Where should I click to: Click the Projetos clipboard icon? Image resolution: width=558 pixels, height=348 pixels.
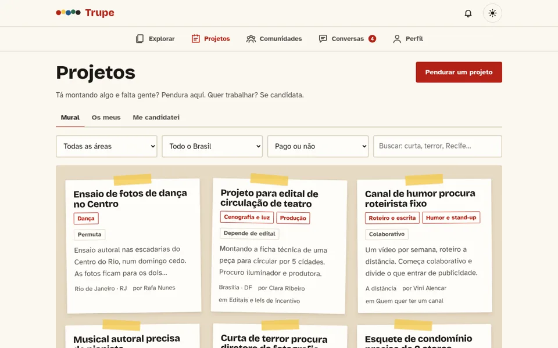pyautogui.click(x=195, y=39)
